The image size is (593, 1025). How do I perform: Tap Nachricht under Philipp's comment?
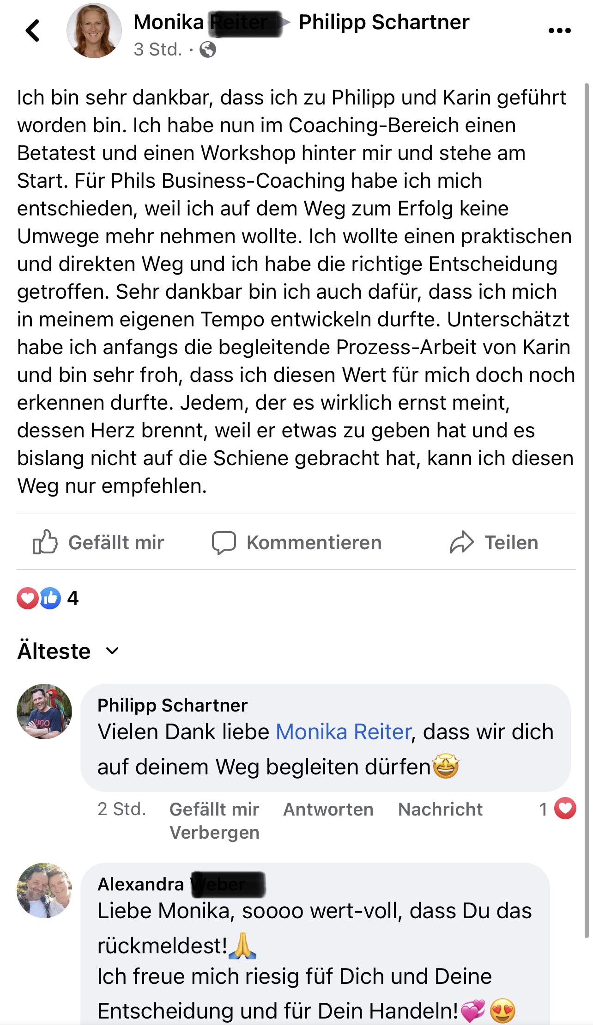(x=440, y=809)
